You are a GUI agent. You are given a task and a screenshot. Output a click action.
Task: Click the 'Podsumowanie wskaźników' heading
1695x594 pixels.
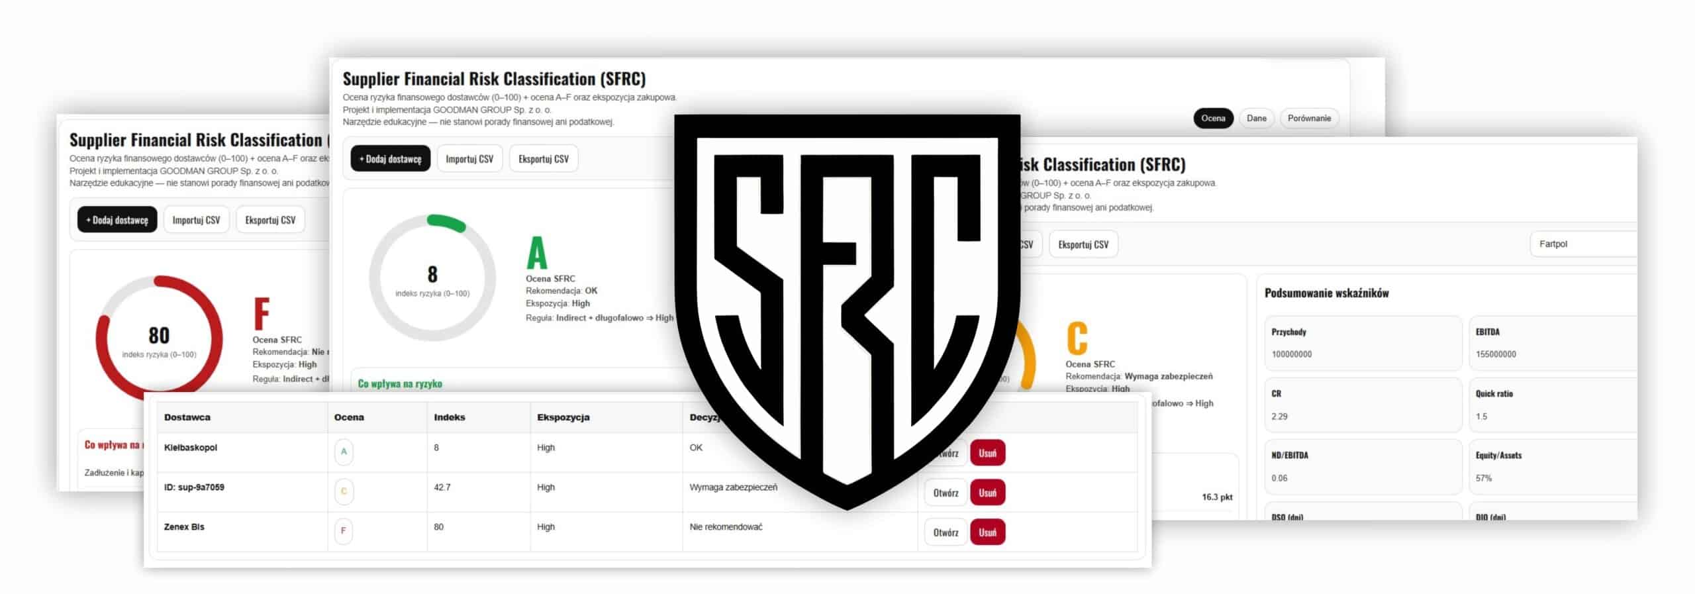coord(1326,293)
